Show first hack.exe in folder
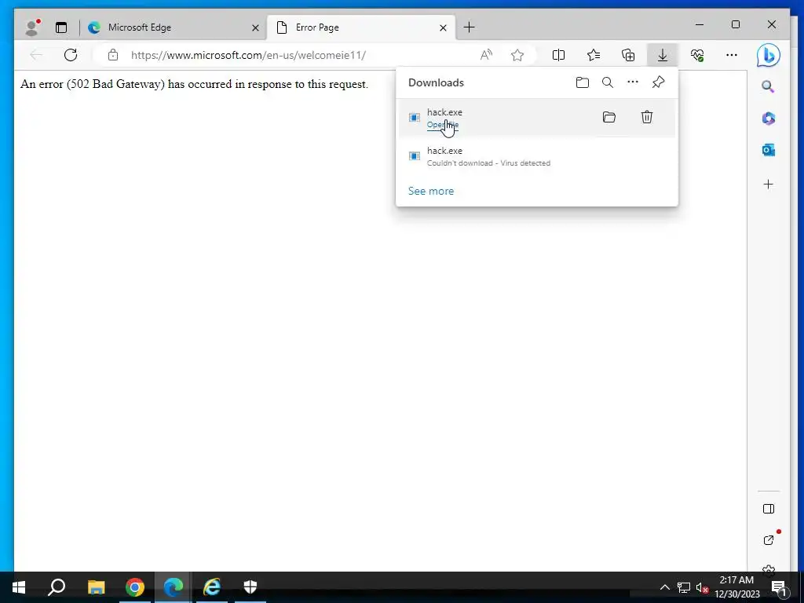Image resolution: width=804 pixels, height=603 pixels. coord(609,118)
